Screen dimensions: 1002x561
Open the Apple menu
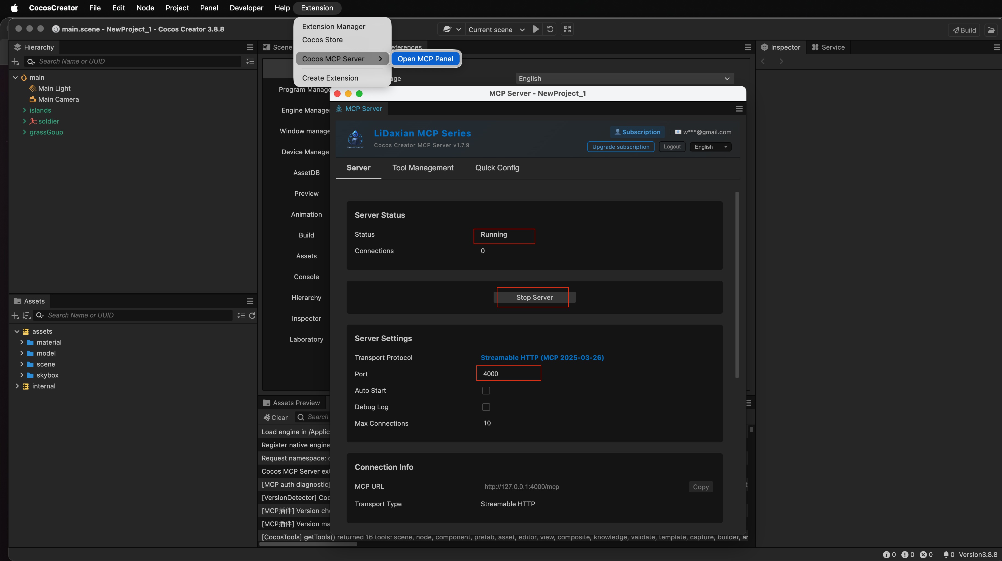point(14,8)
